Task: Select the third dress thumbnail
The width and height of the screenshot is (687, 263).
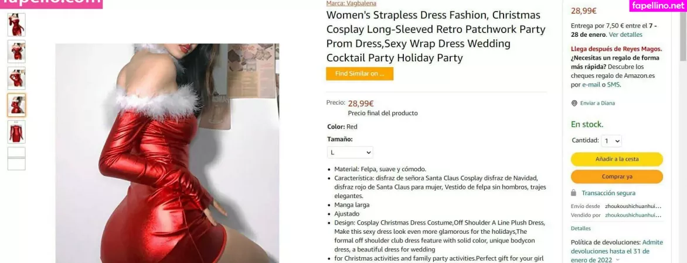Action: pos(16,79)
